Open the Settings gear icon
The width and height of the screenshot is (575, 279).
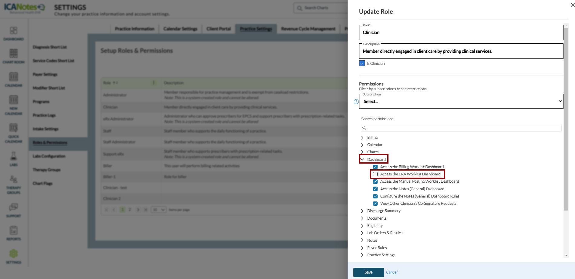(x=14, y=254)
